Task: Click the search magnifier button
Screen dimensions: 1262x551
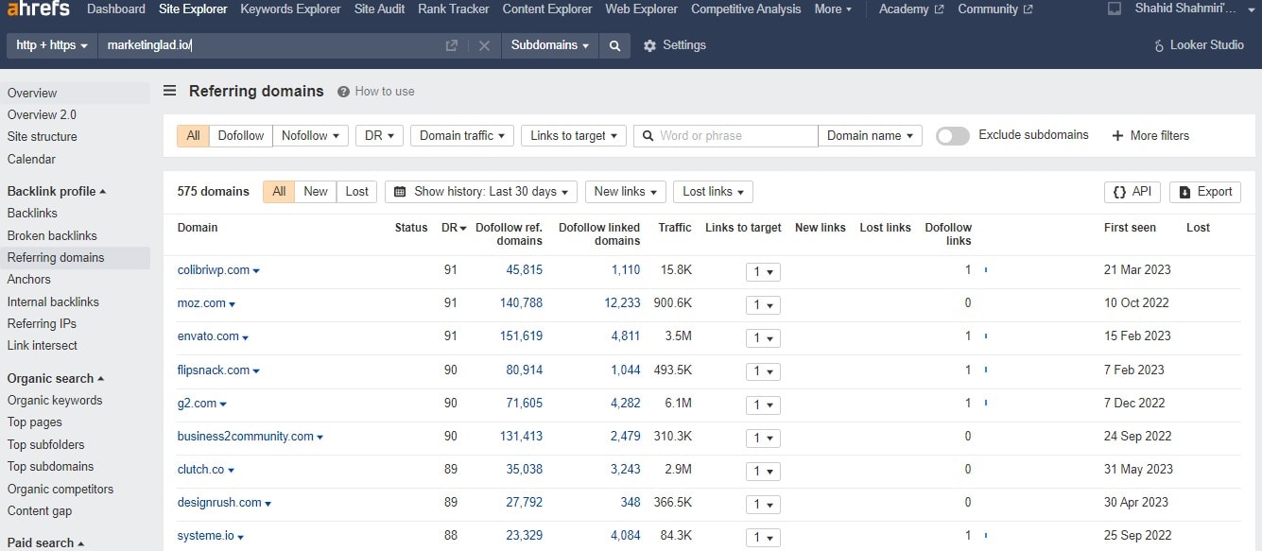Action: (614, 45)
